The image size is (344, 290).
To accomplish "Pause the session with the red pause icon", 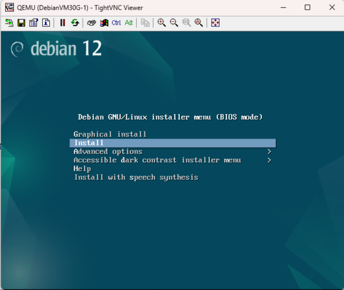I will tap(62, 23).
